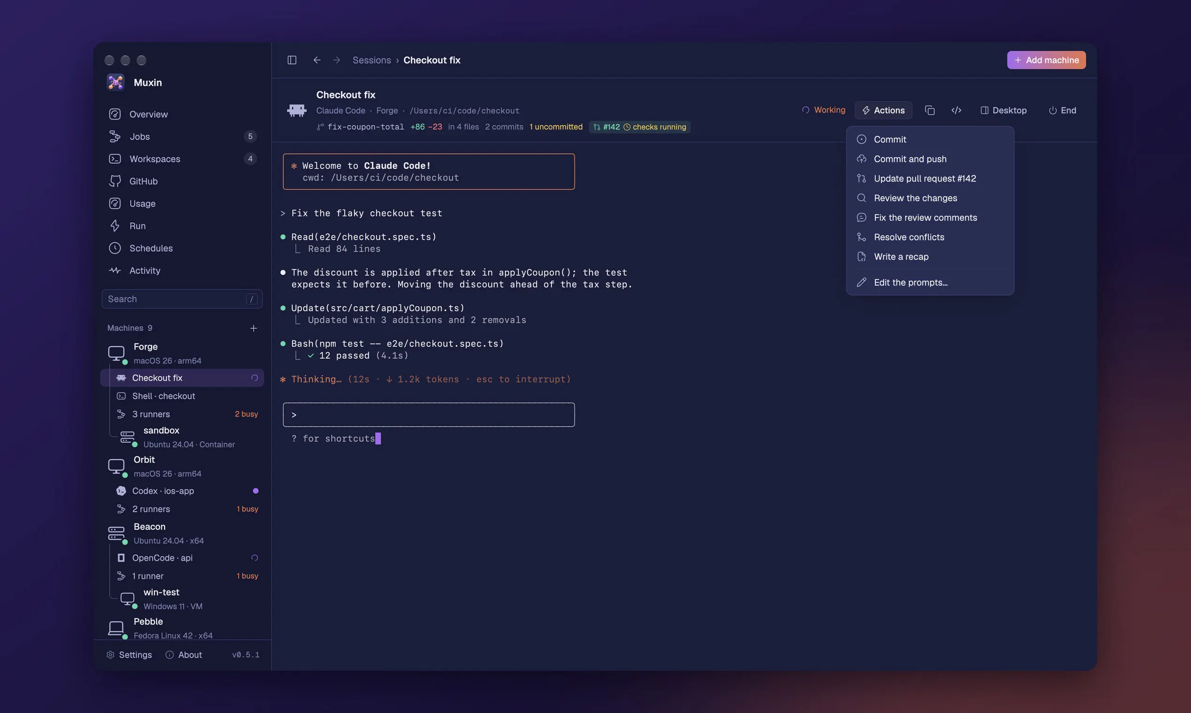Add a machine with the plus icon beside Machines
1191x713 pixels.
[254, 328]
